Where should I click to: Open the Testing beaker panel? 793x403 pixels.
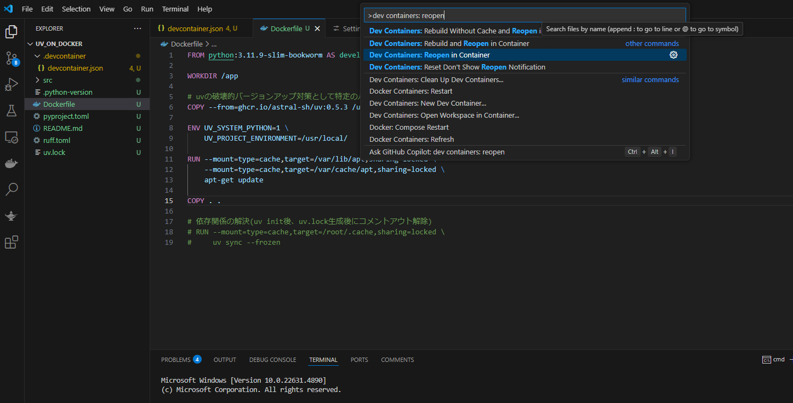point(11,111)
